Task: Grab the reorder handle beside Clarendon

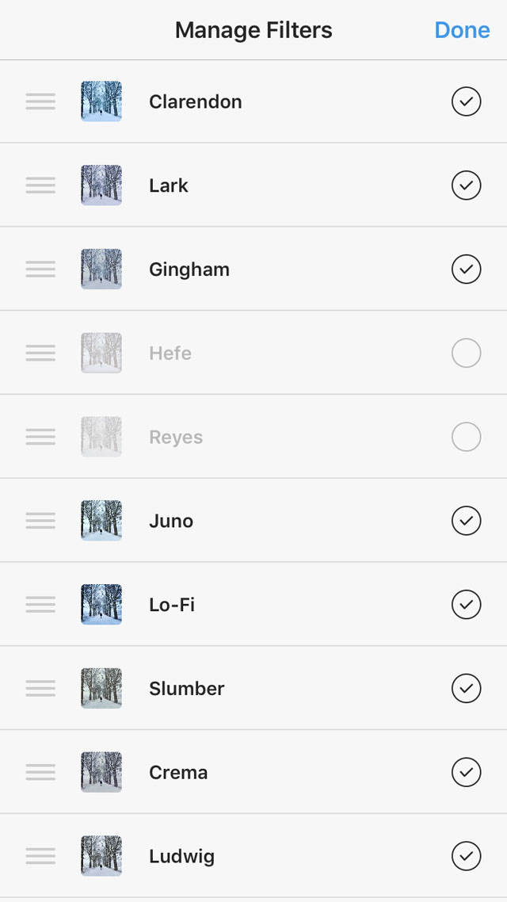Action: tap(40, 101)
